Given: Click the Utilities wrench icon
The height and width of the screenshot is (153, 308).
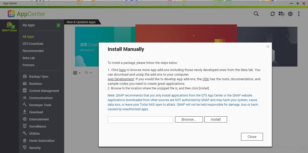Looking at the screenshot, I should pyautogui.click(x=25, y=133).
